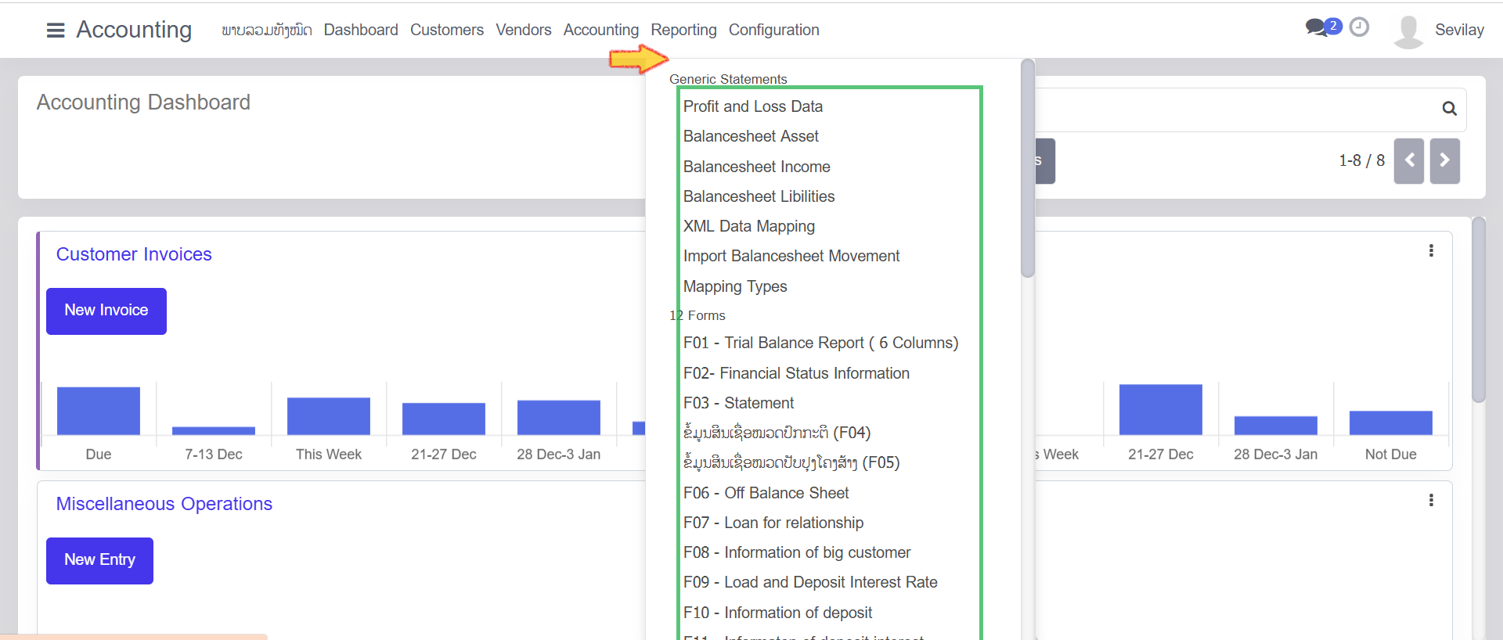This screenshot has height=640, width=1503.
Task: Click the New Invoice button
Action: pyautogui.click(x=106, y=311)
